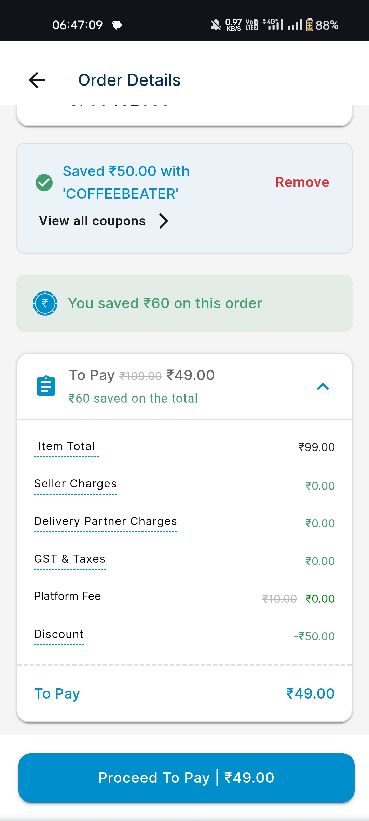
Task: Collapse the To Pay bill breakdown
Action: pos(323,387)
